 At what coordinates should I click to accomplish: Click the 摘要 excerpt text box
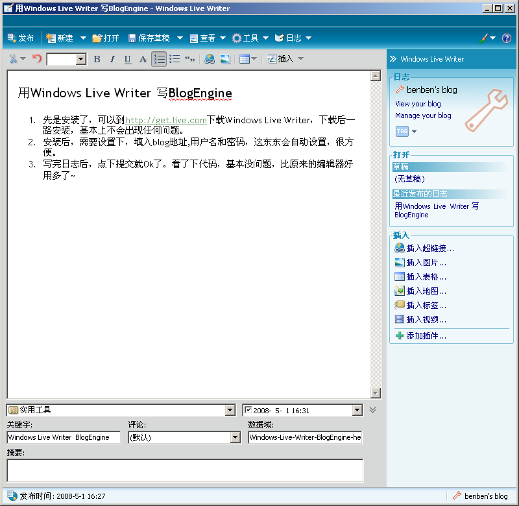pos(185,470)
